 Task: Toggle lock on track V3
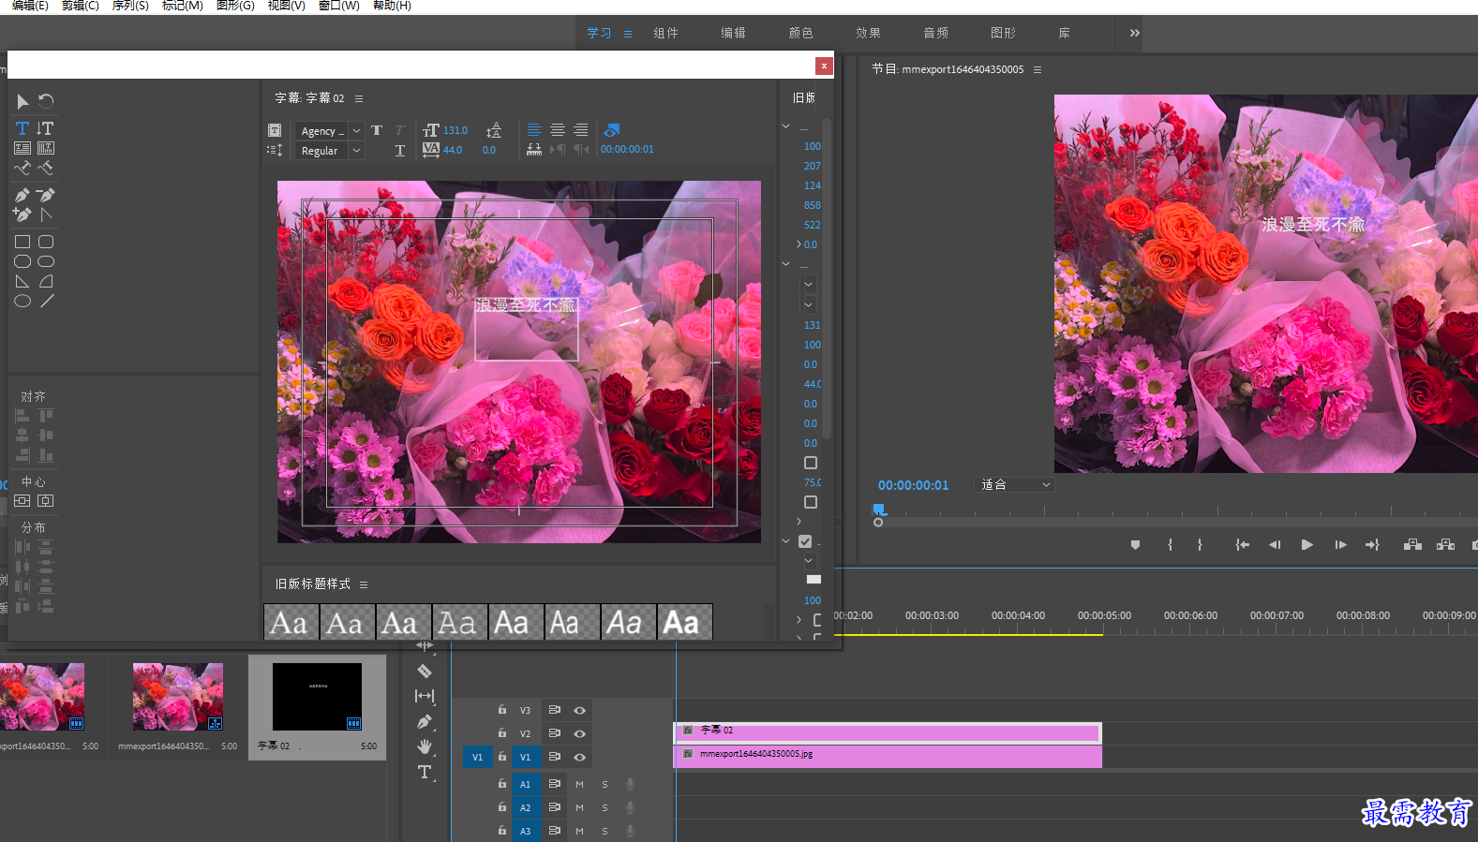coord(502,710)
